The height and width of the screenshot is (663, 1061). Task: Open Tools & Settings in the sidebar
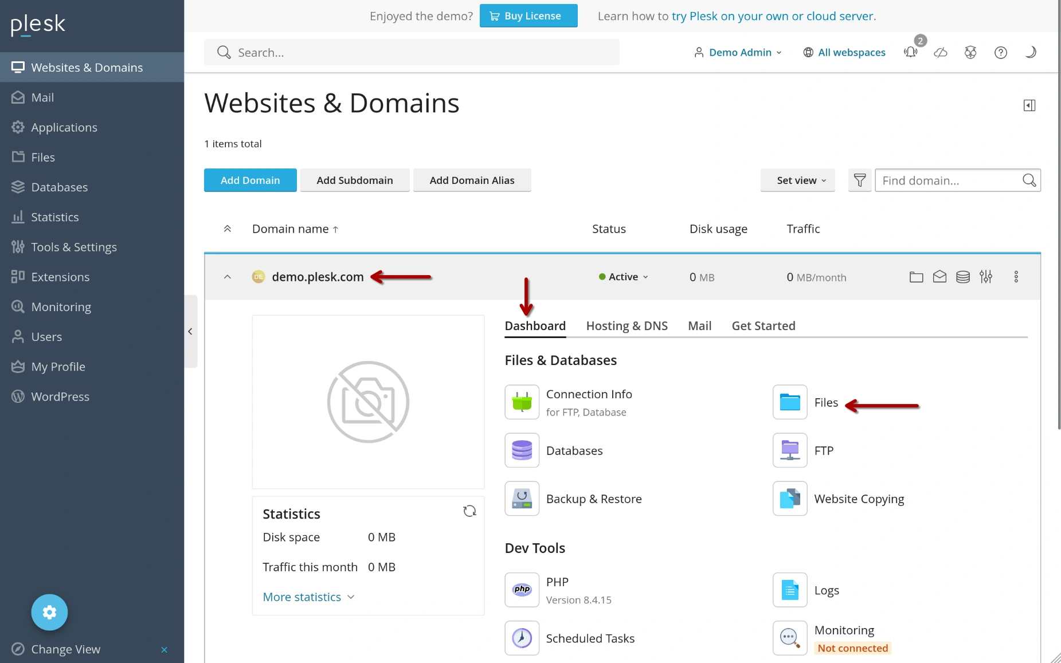(73, 247)
